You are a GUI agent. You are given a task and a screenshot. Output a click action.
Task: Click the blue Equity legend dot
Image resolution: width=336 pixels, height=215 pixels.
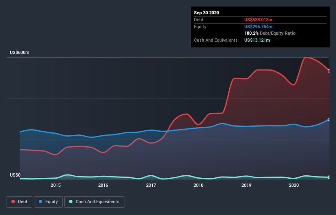coord(41,202)
